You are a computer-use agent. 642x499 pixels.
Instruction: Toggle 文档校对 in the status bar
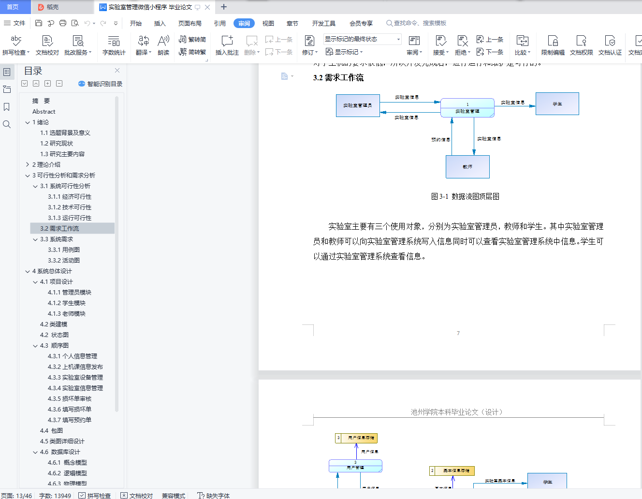click(x=137, y=496)
